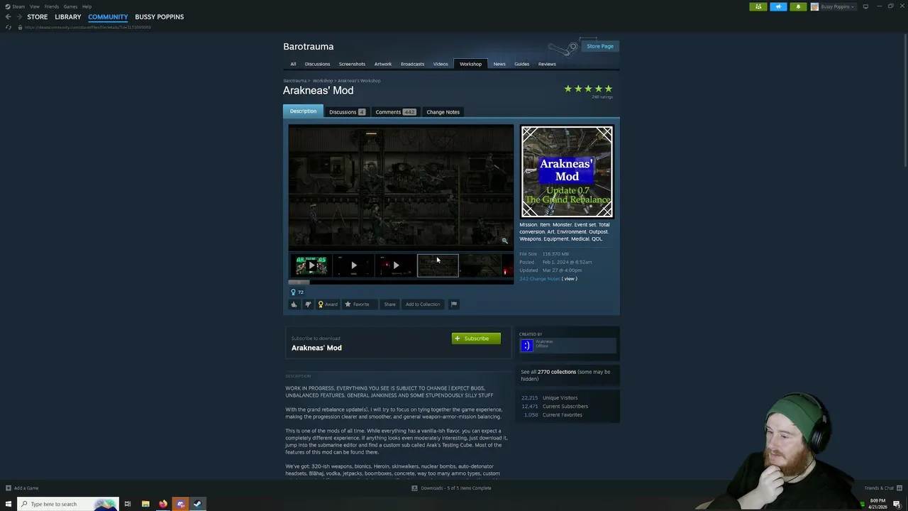Open Downloads status at the bottom
This screenshot has width=908, height=511.
(x=452, y=488)
